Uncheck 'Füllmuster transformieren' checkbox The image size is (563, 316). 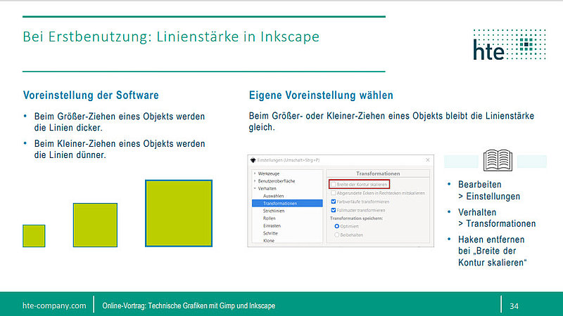(x=333, y=210)
